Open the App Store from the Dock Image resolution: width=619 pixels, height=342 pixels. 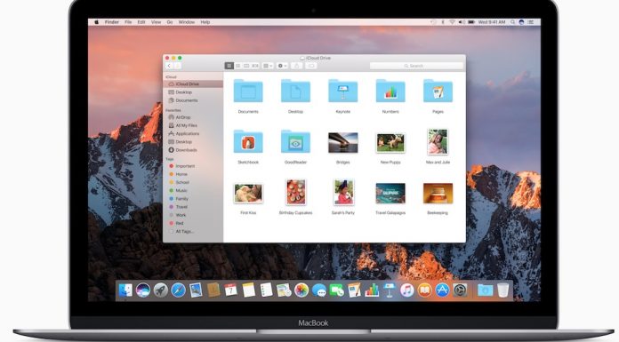(442, 290)
